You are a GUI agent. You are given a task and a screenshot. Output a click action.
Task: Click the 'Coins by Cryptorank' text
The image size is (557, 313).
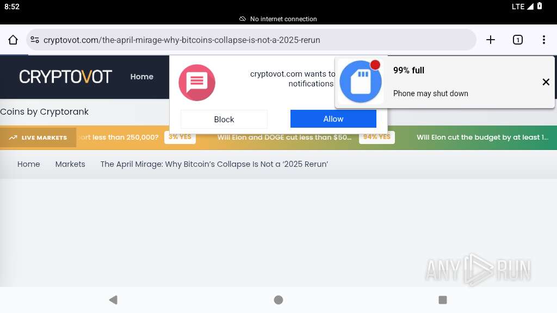coord(45,112)
